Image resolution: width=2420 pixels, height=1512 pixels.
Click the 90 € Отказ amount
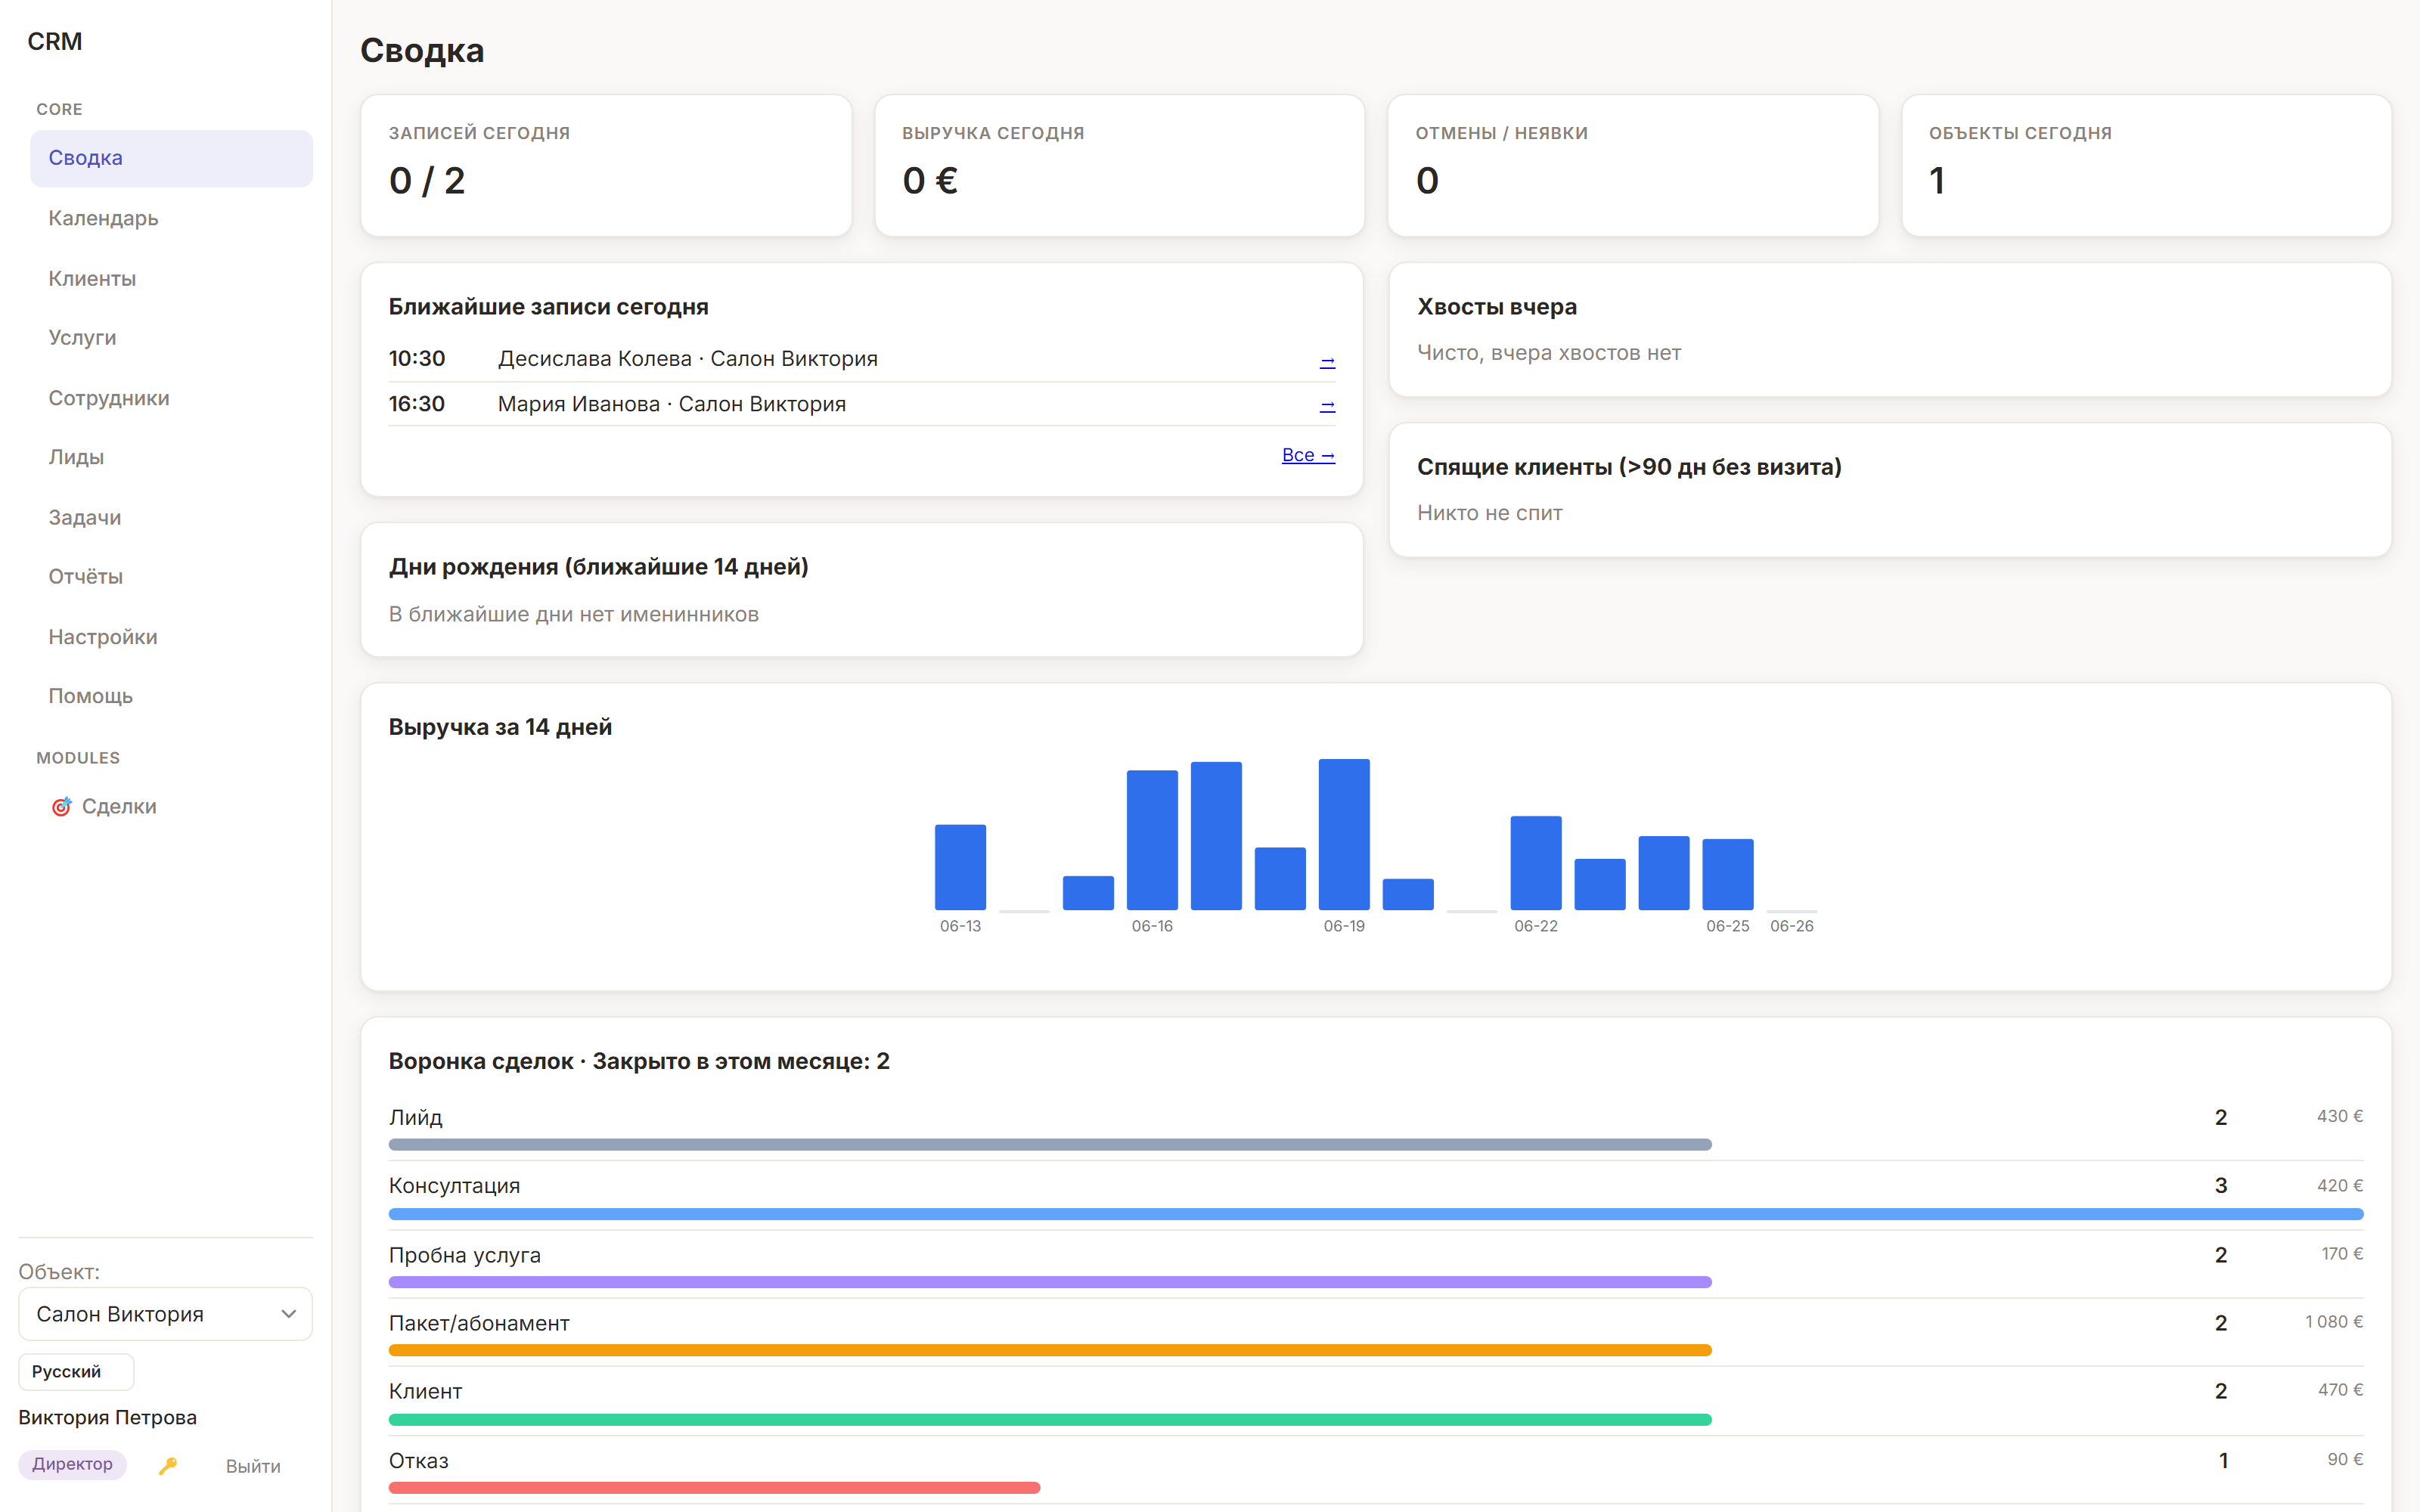(2345, 1460)
